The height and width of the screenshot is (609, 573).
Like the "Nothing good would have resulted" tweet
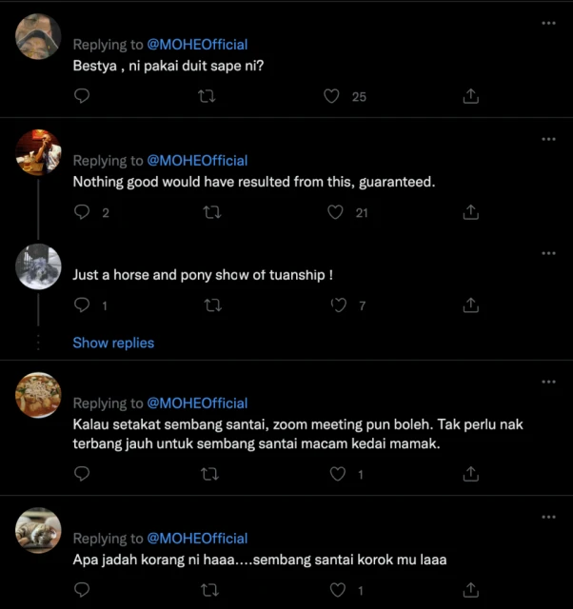pos(335,212)
